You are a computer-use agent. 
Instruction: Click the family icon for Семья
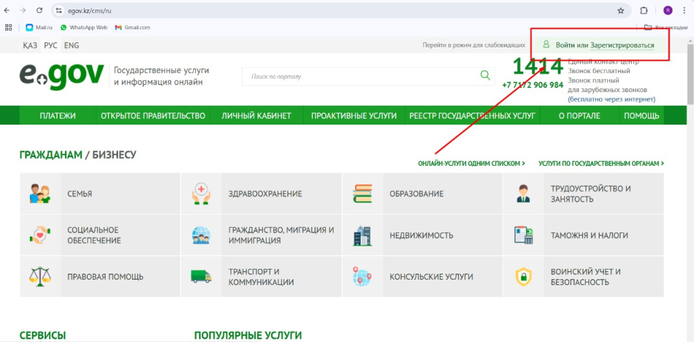click(40, 194)
